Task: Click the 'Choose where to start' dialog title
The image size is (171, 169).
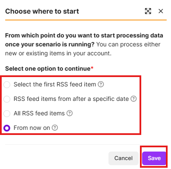Action: pyautogui.click(x=42, y=11)
